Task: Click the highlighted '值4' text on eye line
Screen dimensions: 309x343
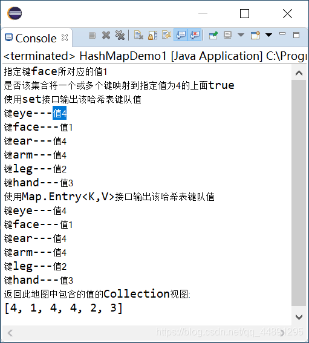Action: 59,113
